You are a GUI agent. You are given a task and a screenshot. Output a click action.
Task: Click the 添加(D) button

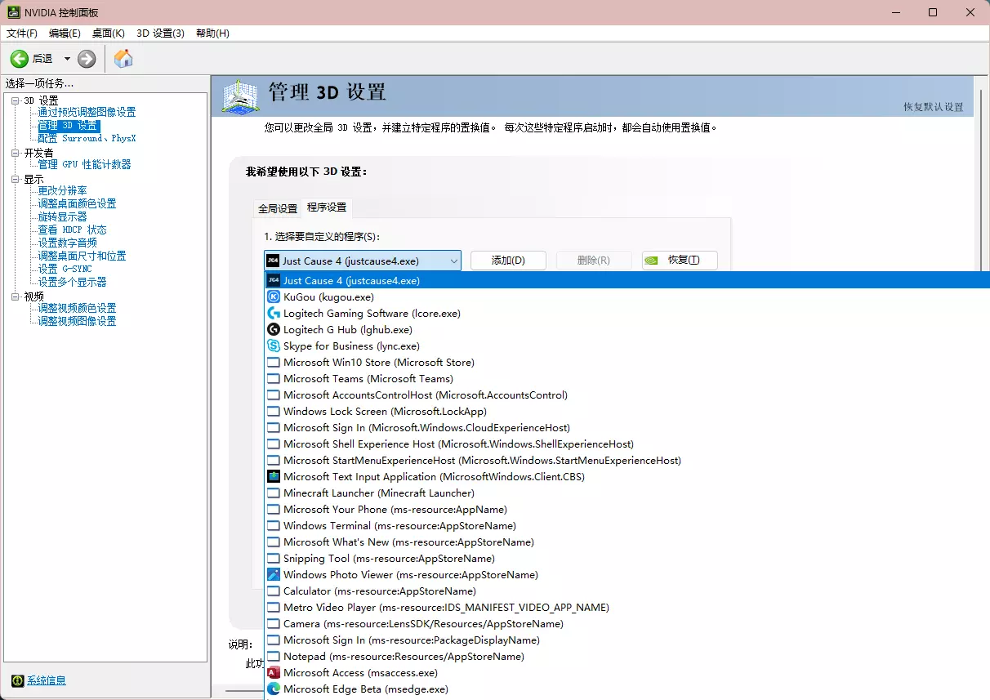(508, 261)
